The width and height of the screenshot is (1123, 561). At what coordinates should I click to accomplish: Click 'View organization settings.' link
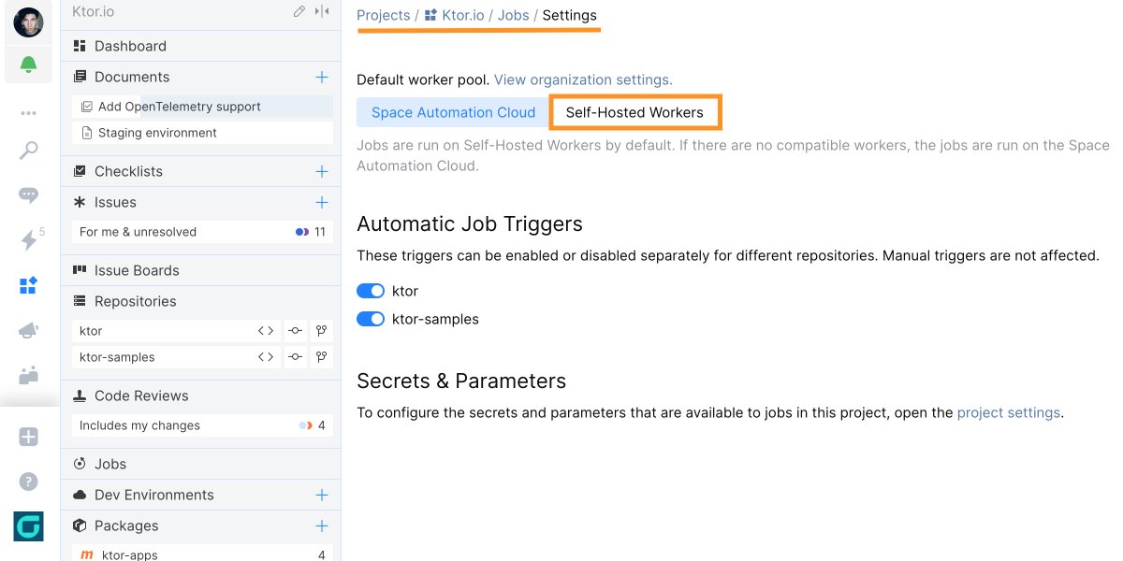point(583,79)
